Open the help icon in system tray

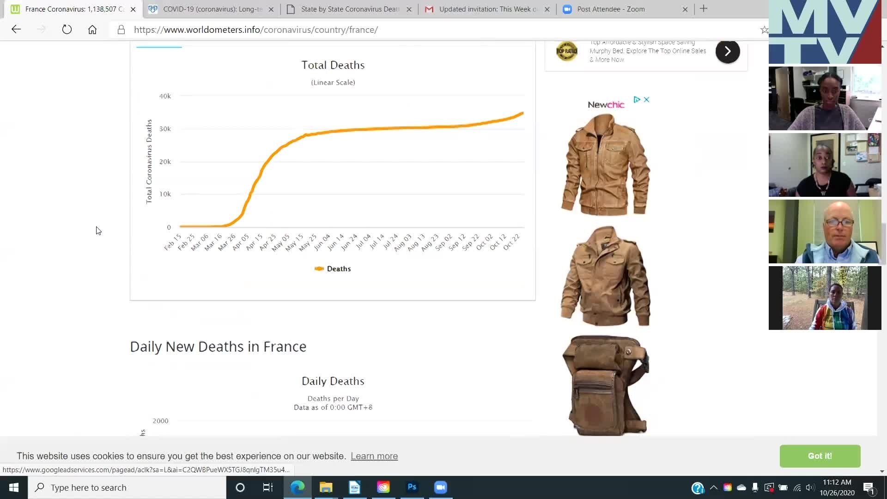(698, 488)
